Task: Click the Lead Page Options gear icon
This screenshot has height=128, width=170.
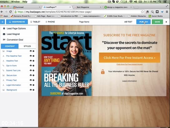Action: pyautogui.click(x=4, y=28)
